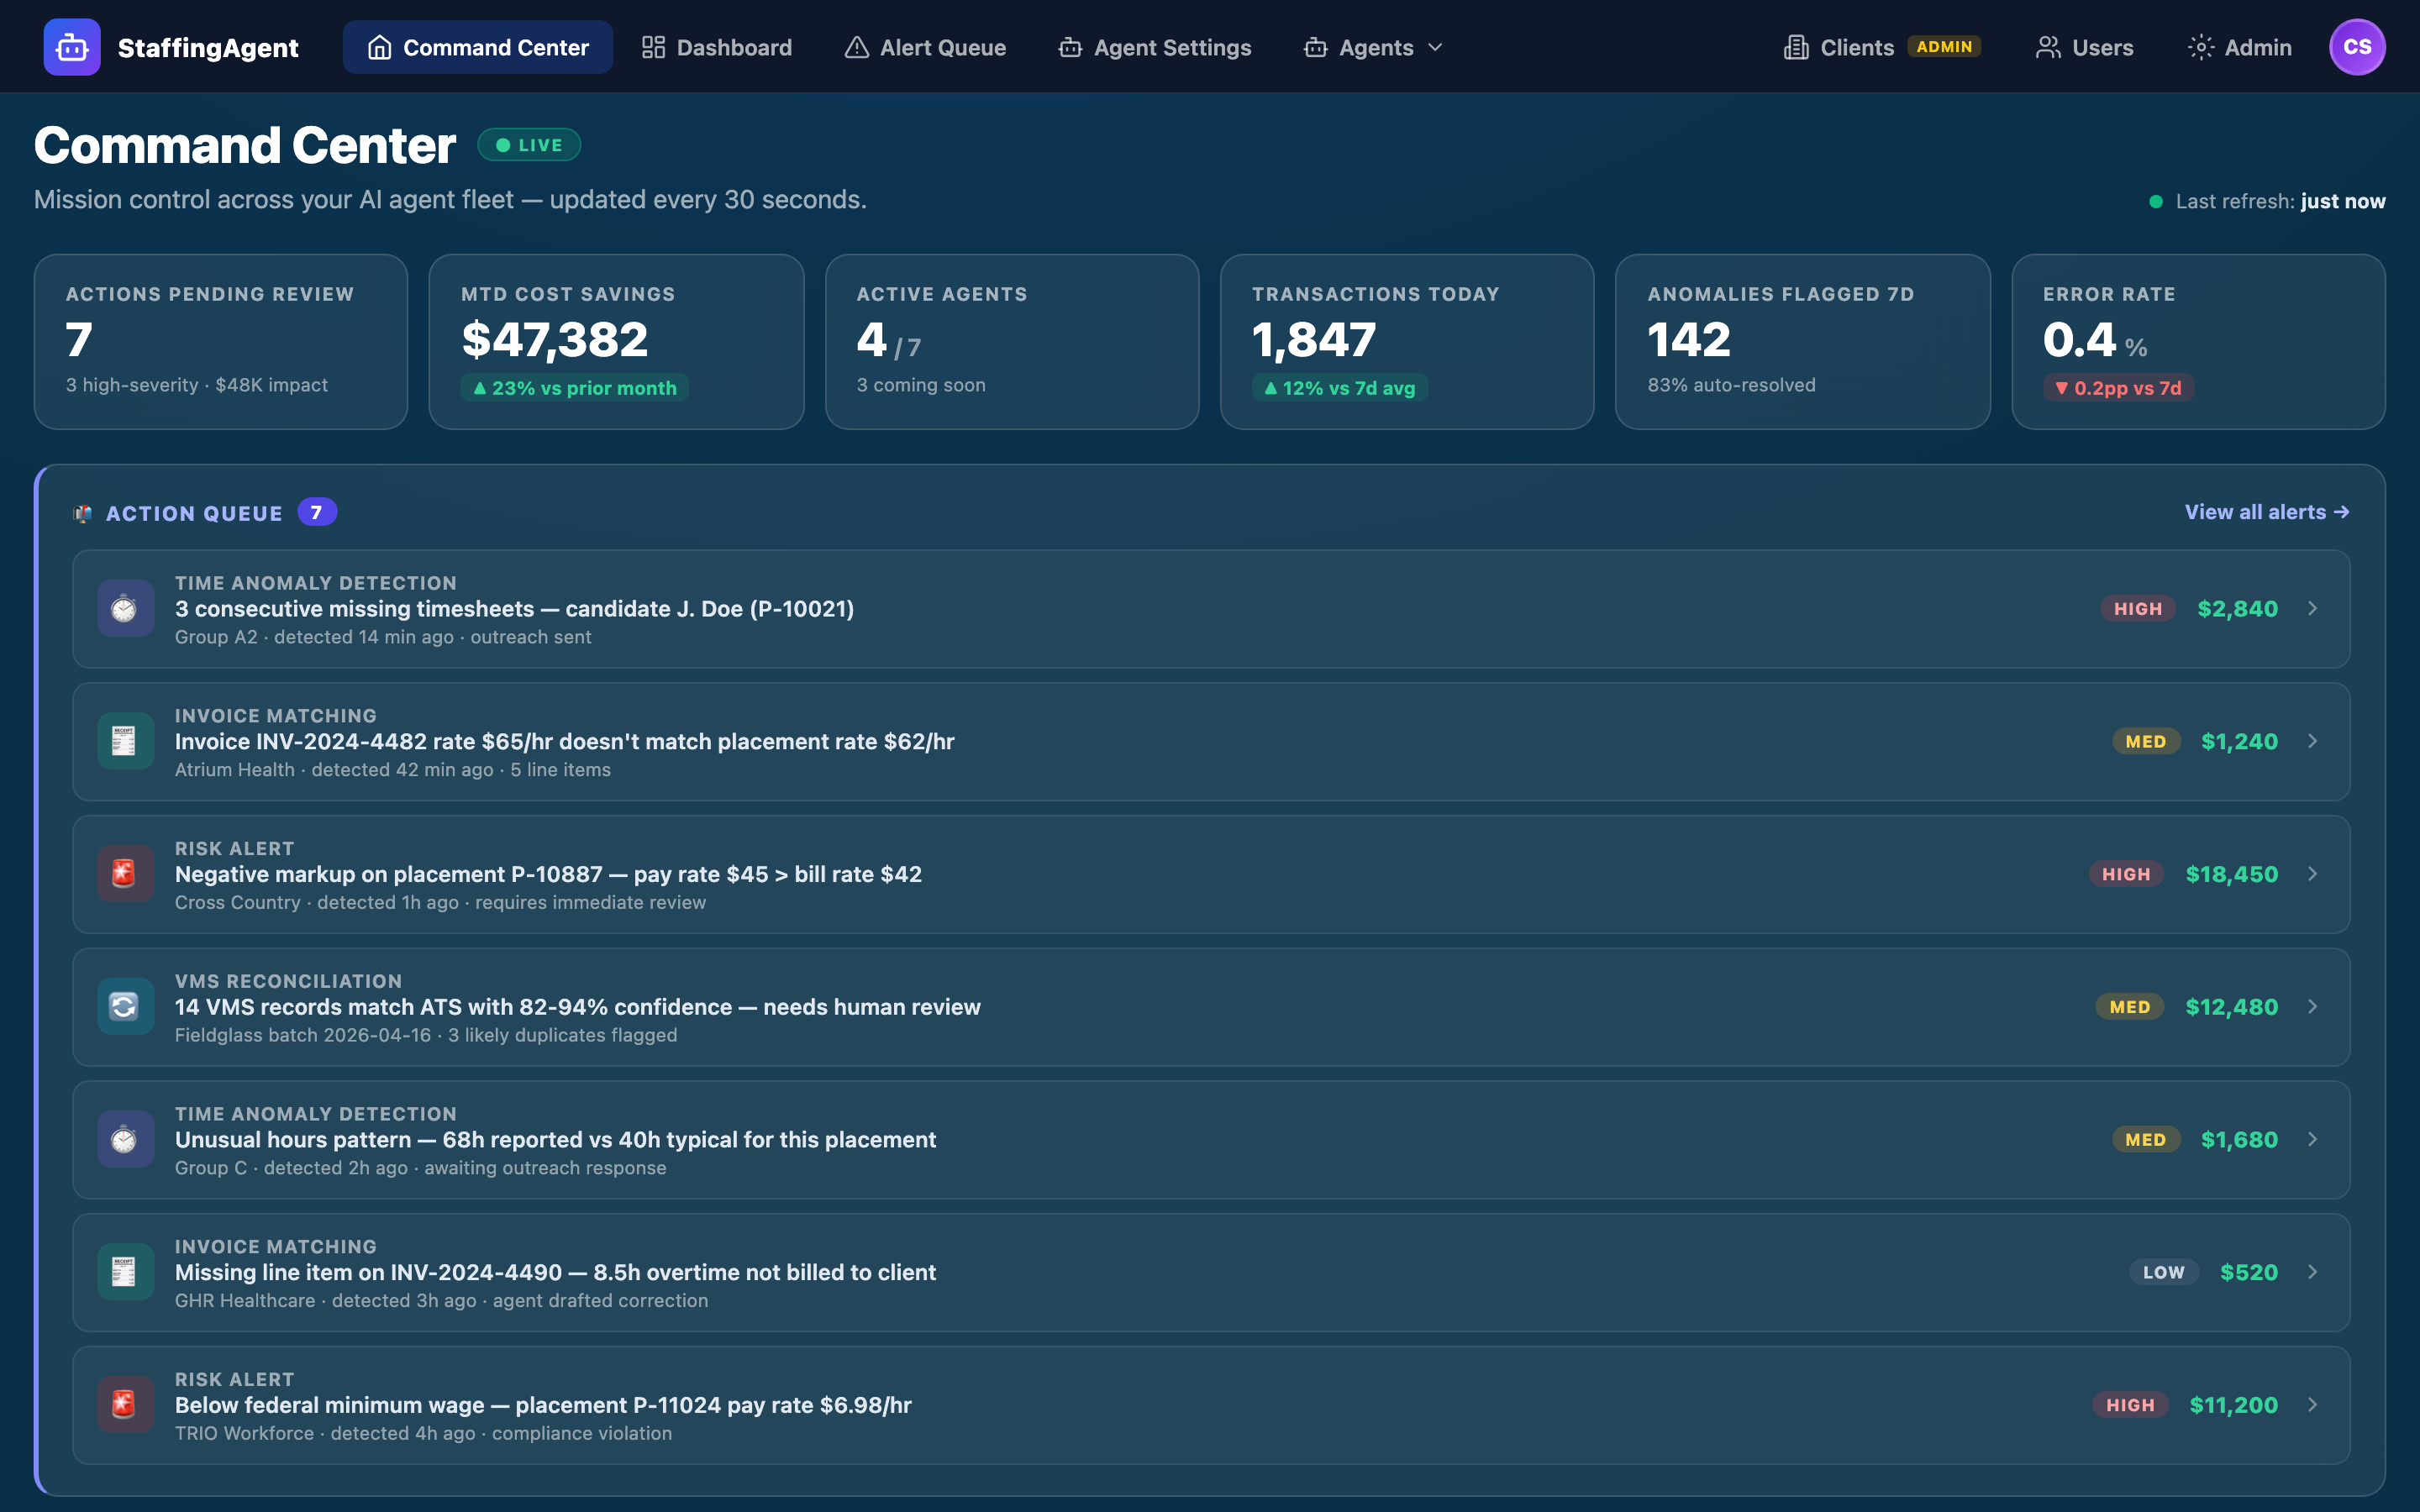
Task: Click the warning triangle icon beside Alert Queue
Action: [857, 46]
